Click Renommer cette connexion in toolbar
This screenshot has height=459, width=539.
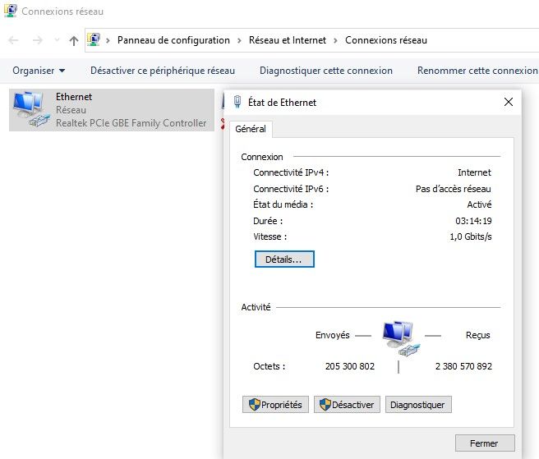tap(477, 71)
